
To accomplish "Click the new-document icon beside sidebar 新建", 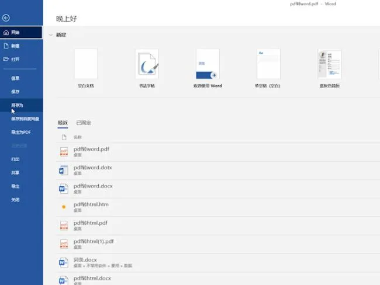I will (x=6, y=46).
